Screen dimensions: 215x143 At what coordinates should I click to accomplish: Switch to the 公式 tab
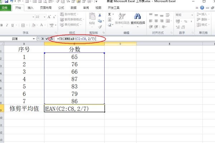(x=61, y=8)
